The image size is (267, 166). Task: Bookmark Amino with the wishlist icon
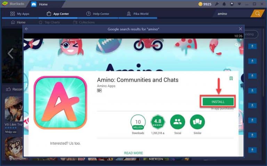(231, 78)
